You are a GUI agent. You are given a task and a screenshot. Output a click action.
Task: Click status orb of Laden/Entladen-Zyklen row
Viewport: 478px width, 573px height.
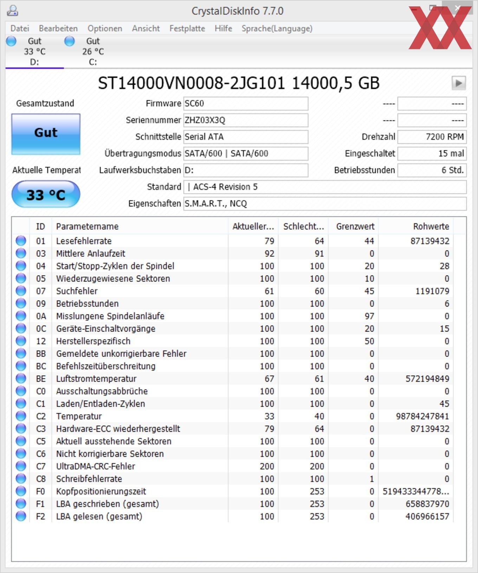(x=21, y=403)
